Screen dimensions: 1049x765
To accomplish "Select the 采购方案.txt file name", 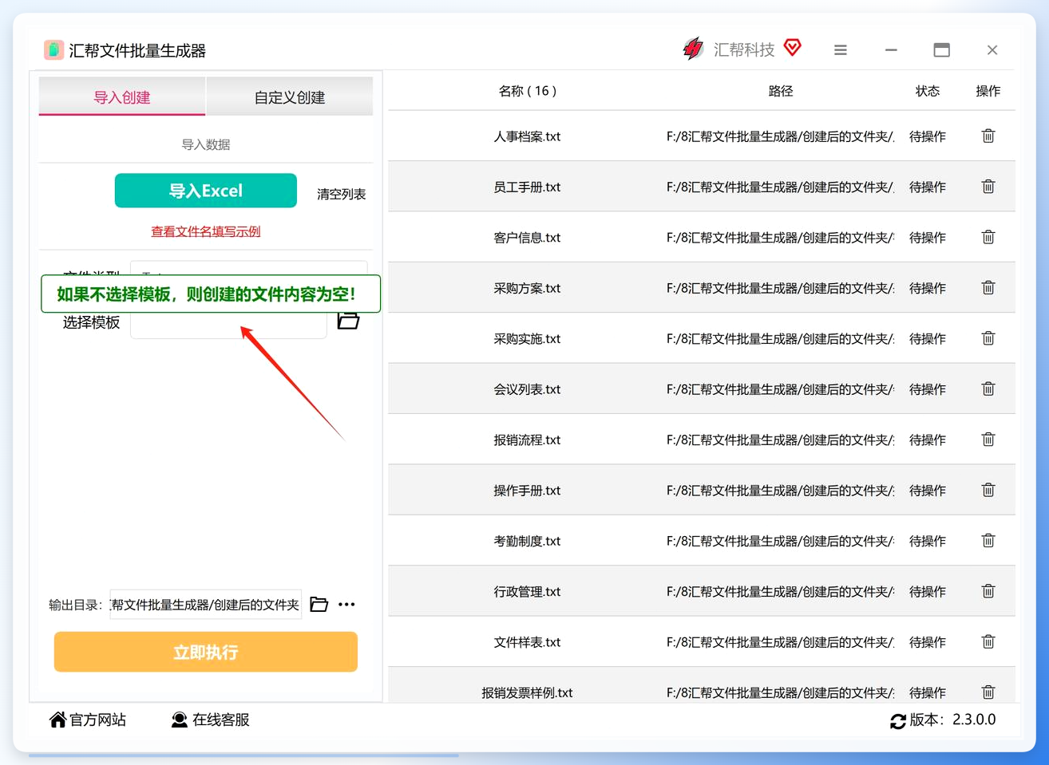I will click(528, 288).
